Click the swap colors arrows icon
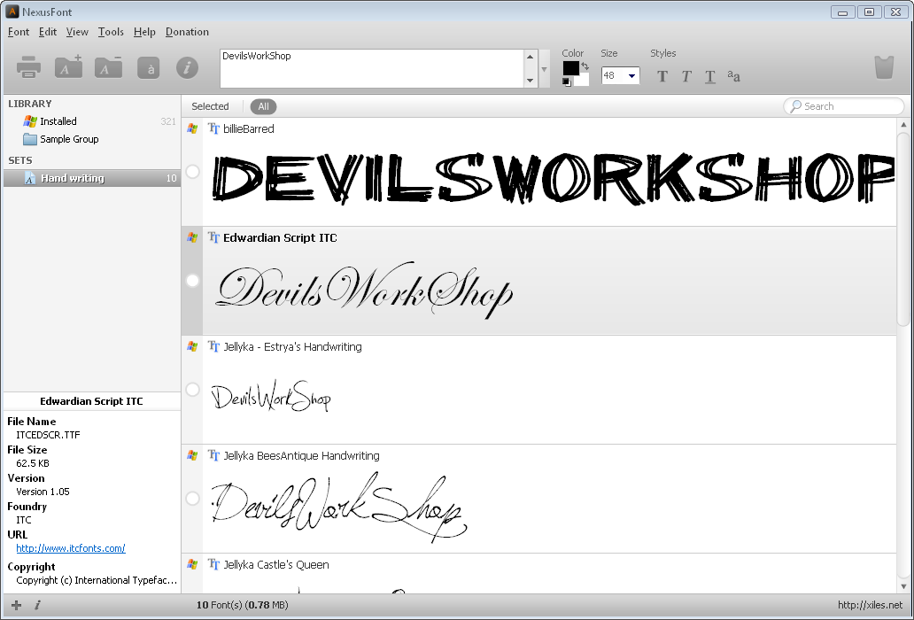The height and width of the screenshot is (620, 914). point(585,66)
